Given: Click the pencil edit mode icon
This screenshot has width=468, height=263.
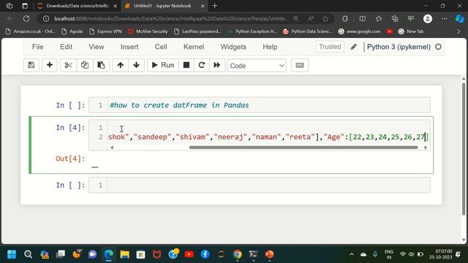Looking at the screenshot, I should click(354, 47).
